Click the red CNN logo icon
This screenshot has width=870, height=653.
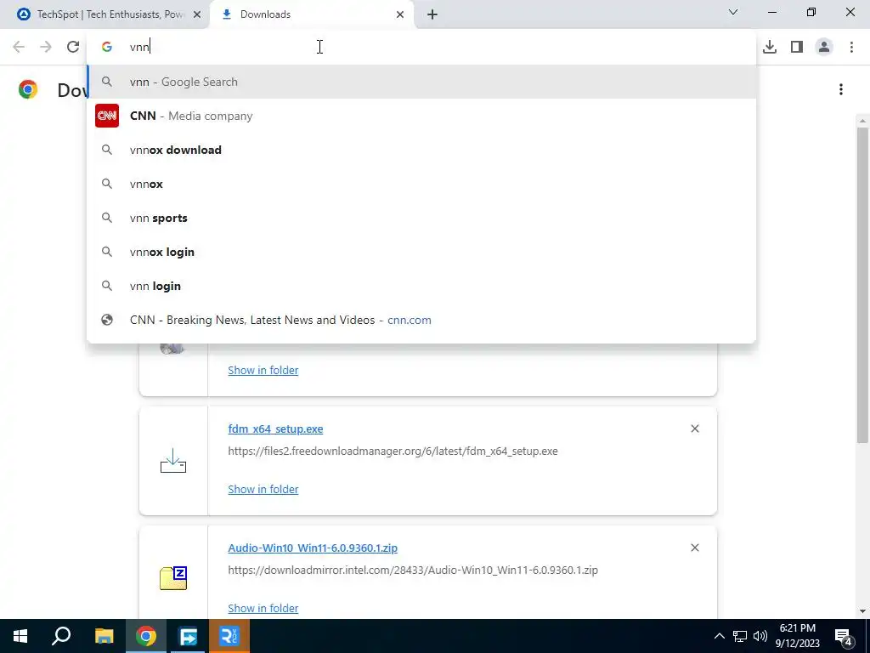[106, 116]
